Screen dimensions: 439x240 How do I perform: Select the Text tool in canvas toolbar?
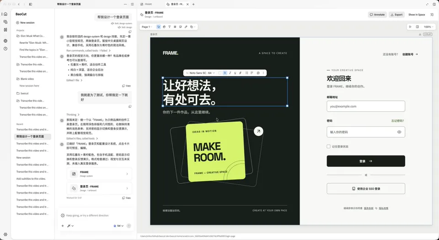(x=169, y=27)
